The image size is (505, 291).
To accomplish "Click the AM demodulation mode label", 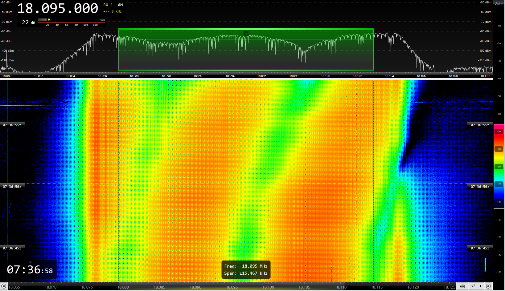I will tap(120, 5).
